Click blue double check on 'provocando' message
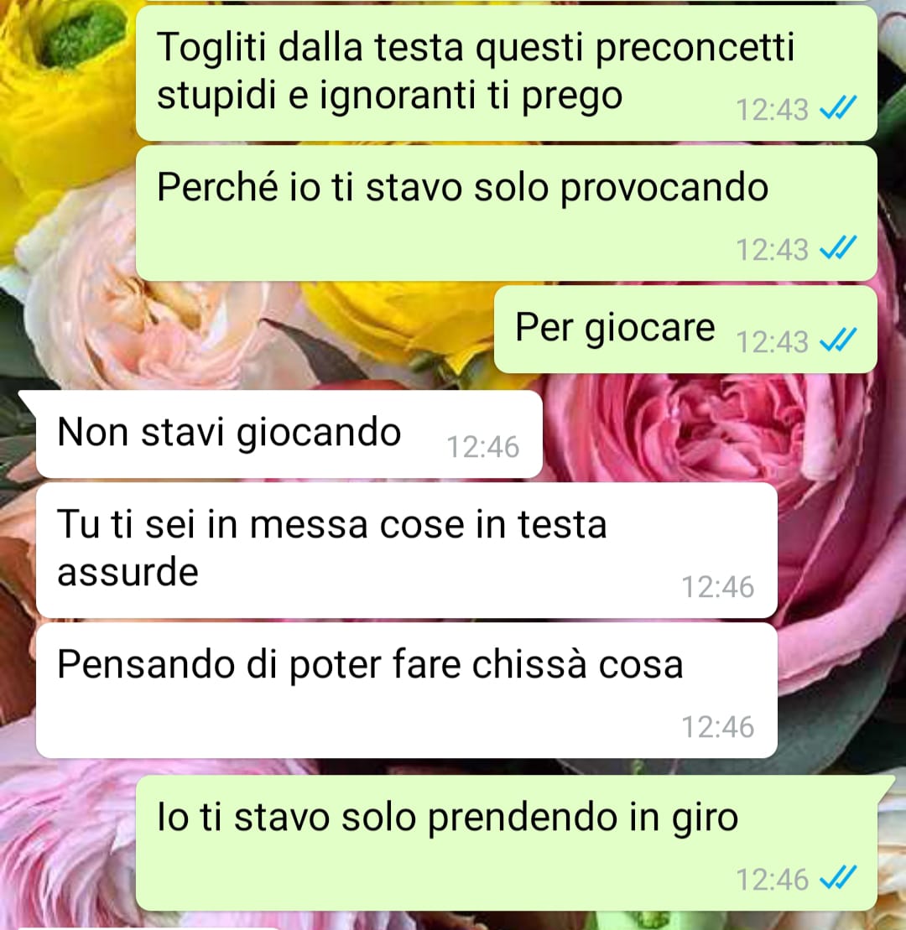906x930 pixels. click(838, 248)
